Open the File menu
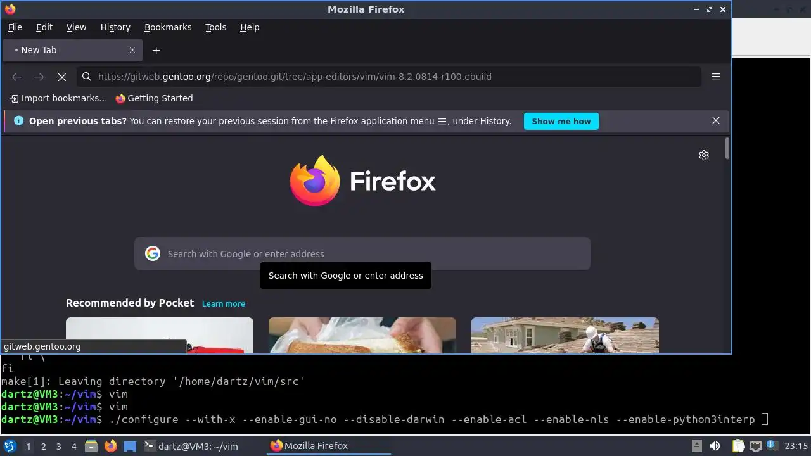 (x=15, y=27)
